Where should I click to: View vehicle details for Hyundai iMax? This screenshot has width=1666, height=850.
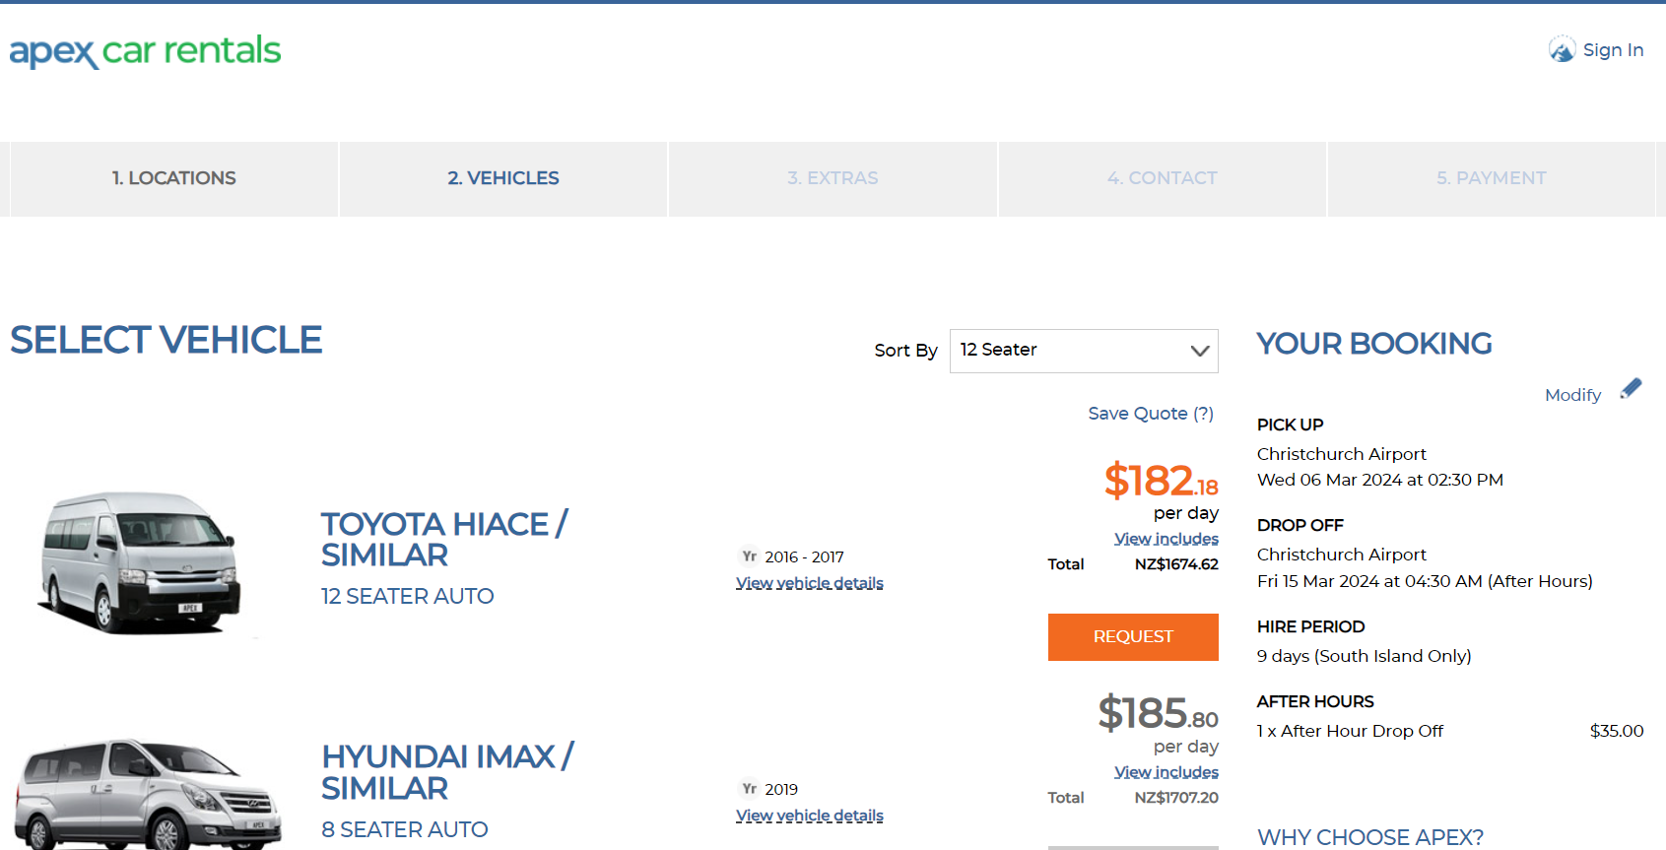[810, 816]
